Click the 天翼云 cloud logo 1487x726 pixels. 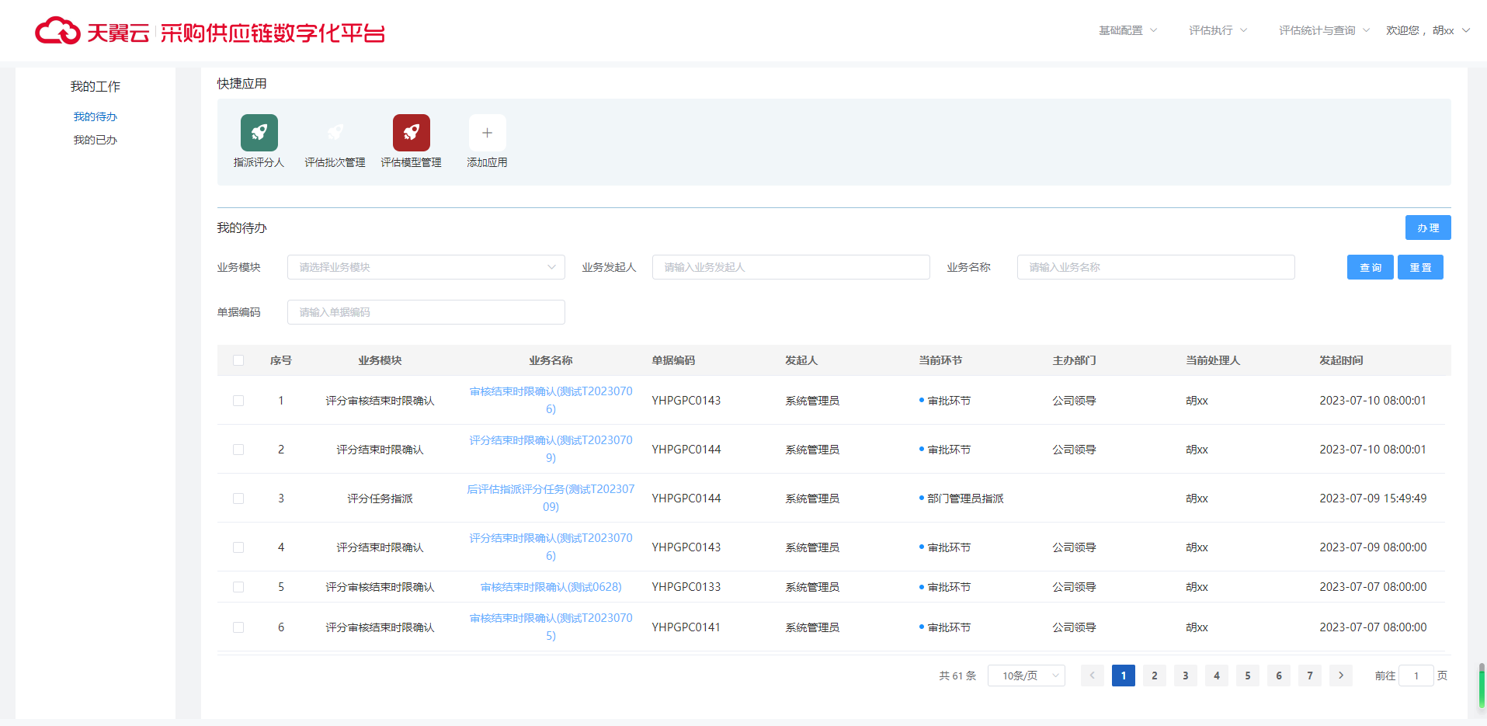click(57, 31)
